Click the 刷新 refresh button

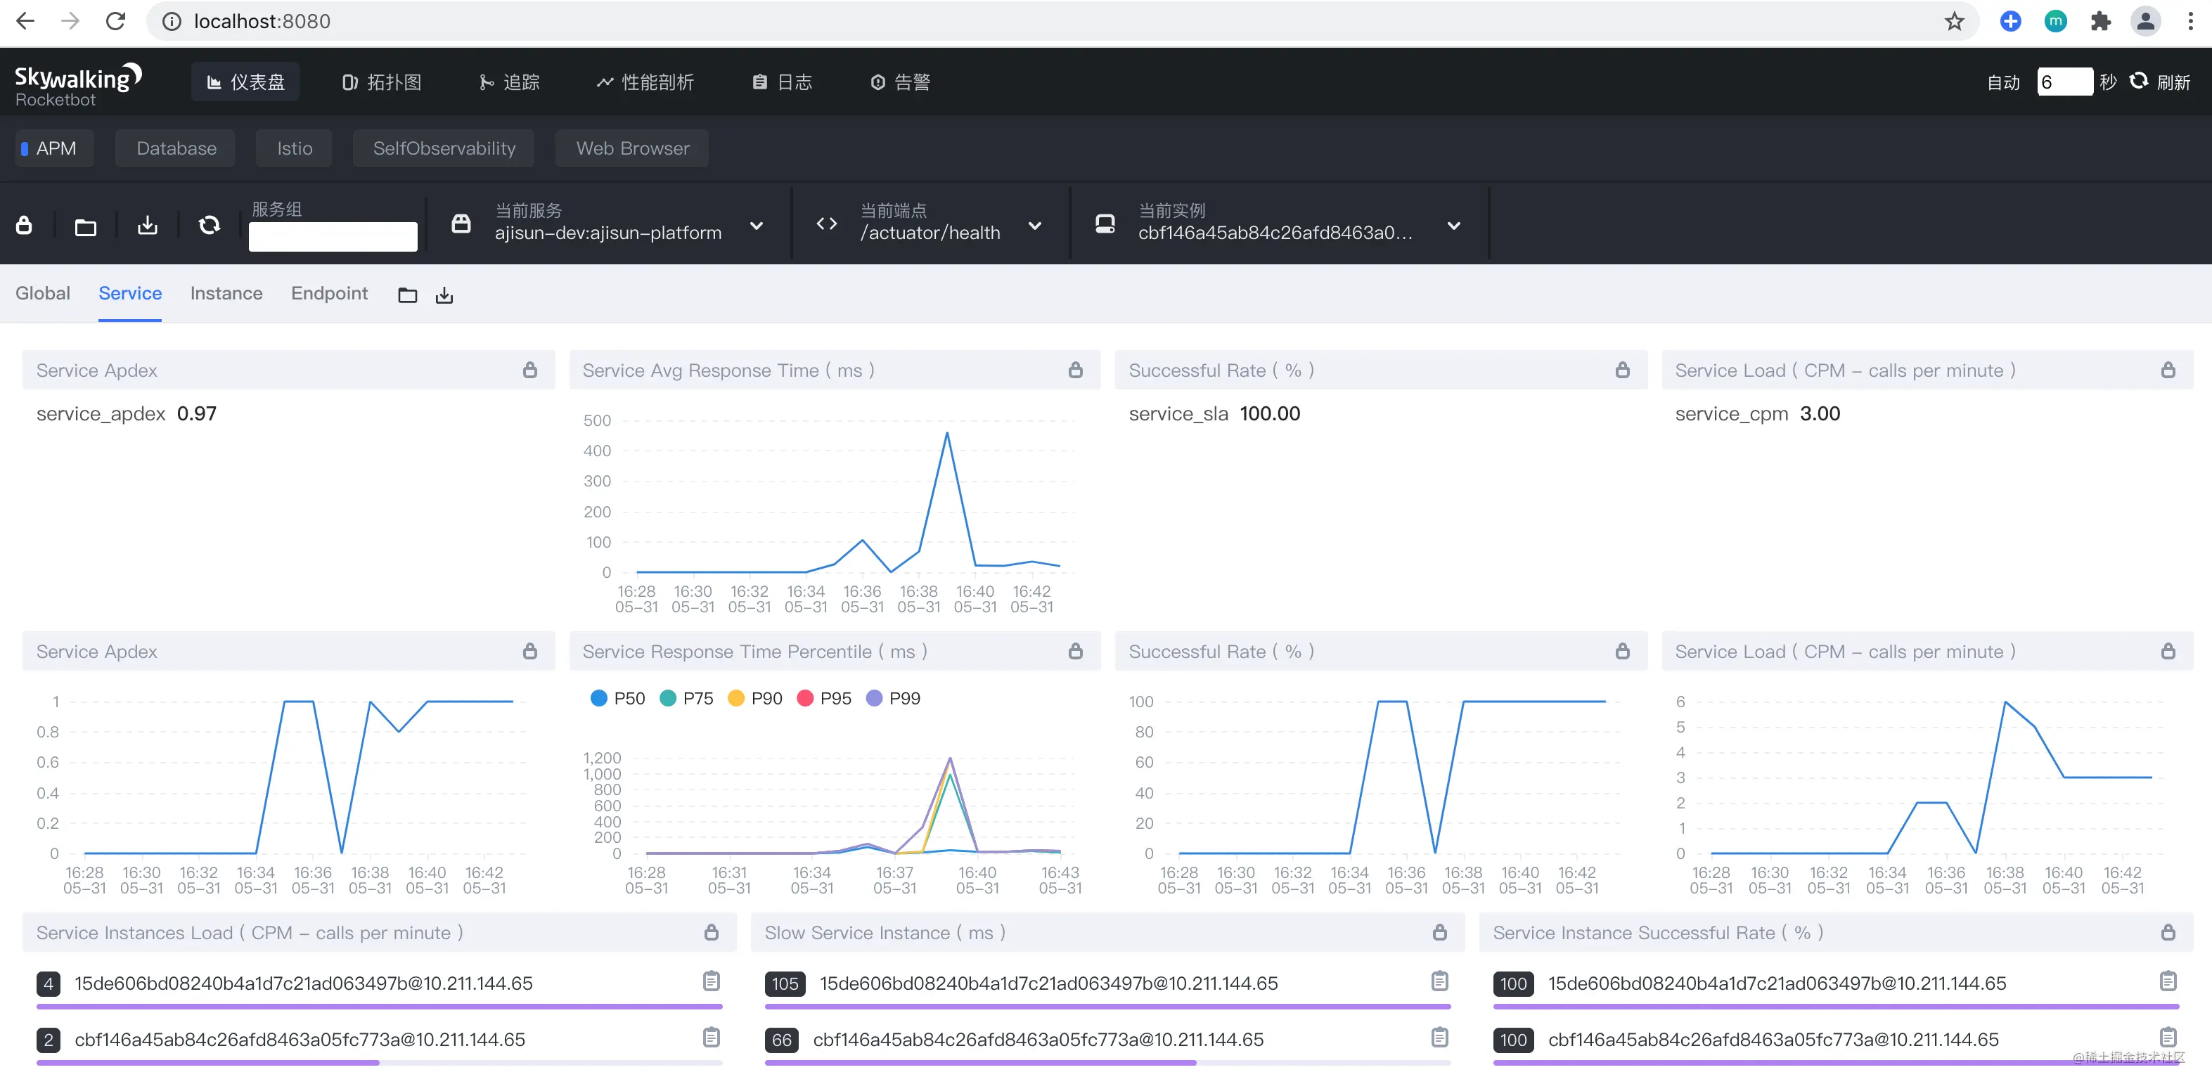point(2160,82)
